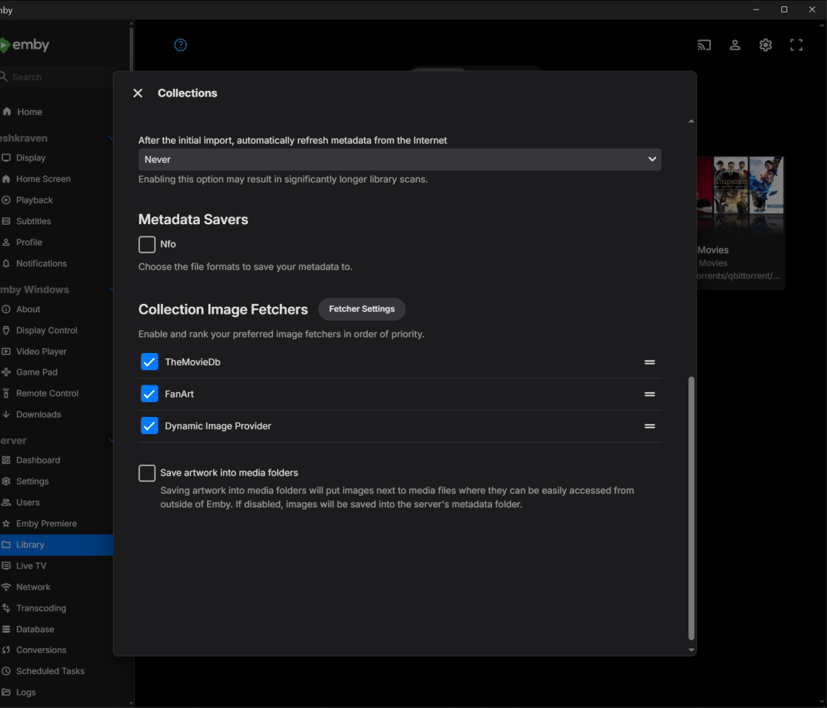Enable Save artwork into media folders
827x708 pixels.
point(147,473)
